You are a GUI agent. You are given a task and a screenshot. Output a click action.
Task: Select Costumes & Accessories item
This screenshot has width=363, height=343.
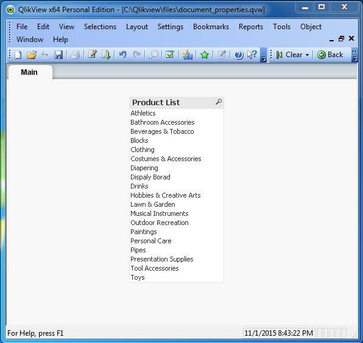[177, 159]
